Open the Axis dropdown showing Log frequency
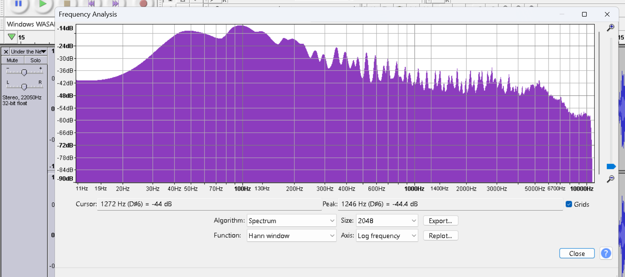Image resolution: width=625 pixels, height=277 pixels. point(387,236)
